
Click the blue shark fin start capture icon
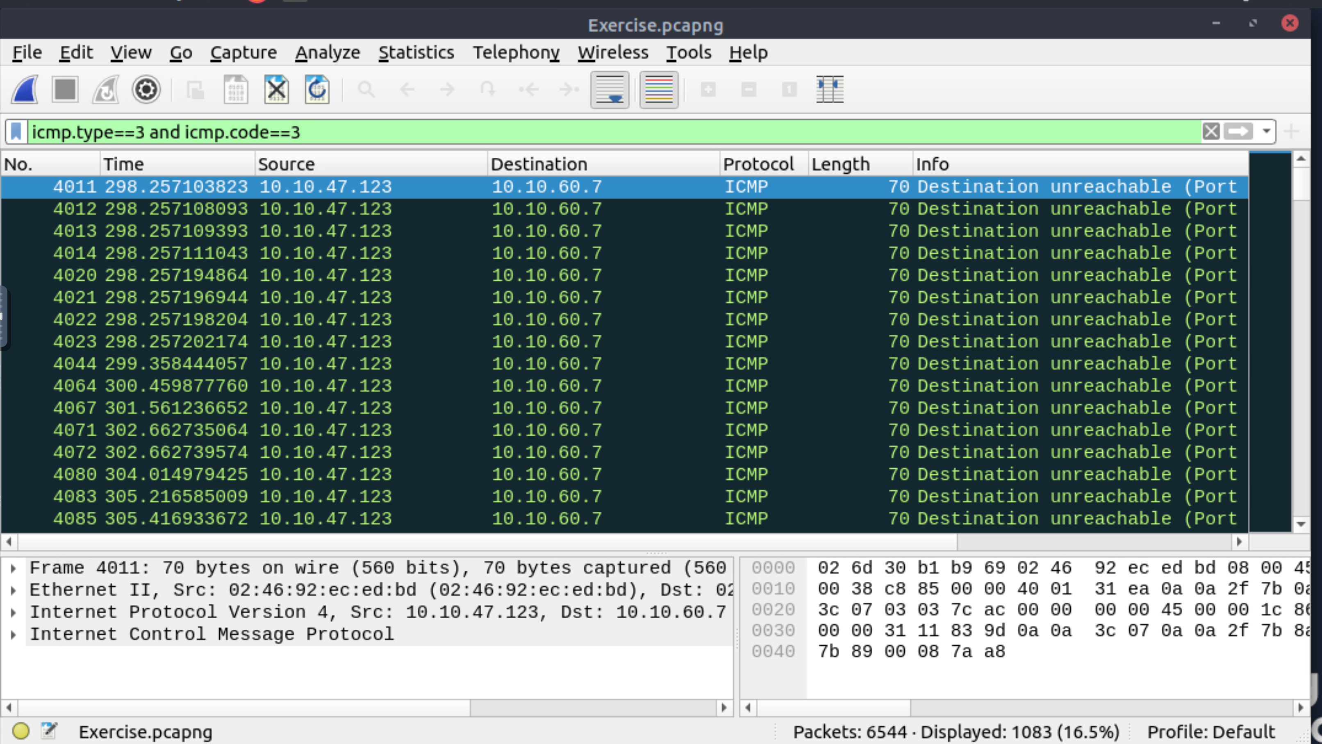click(25, 90)
